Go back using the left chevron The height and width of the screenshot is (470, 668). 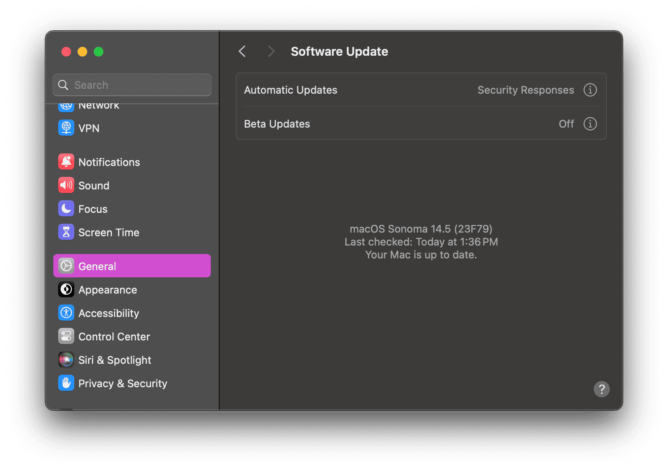pyautogui.click(x=242, y=52)
